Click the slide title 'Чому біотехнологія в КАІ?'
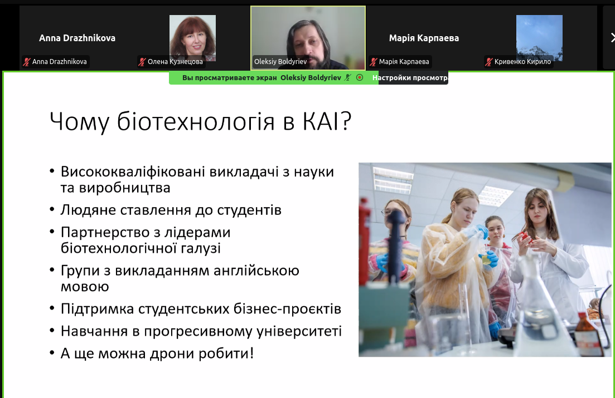Viewport: 615px width, 398px height. 200,121
